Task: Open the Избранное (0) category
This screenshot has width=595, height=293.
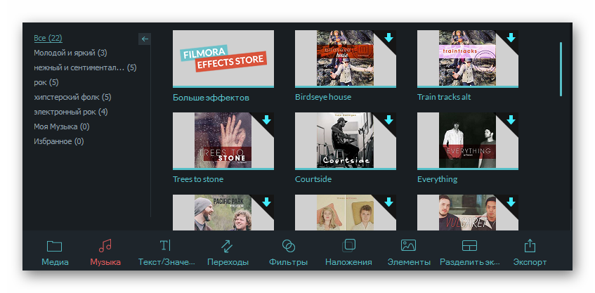Action: pos(58,141)
